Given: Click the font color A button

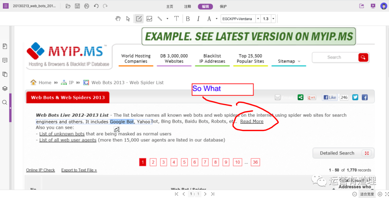Looking at the screenshot, I should click(x=209, y=19).
